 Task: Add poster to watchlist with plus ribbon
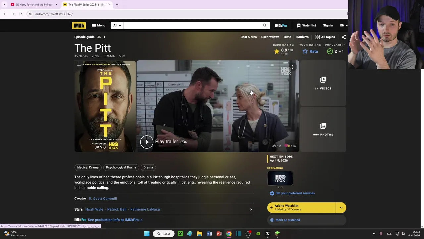tap(79, 65)
